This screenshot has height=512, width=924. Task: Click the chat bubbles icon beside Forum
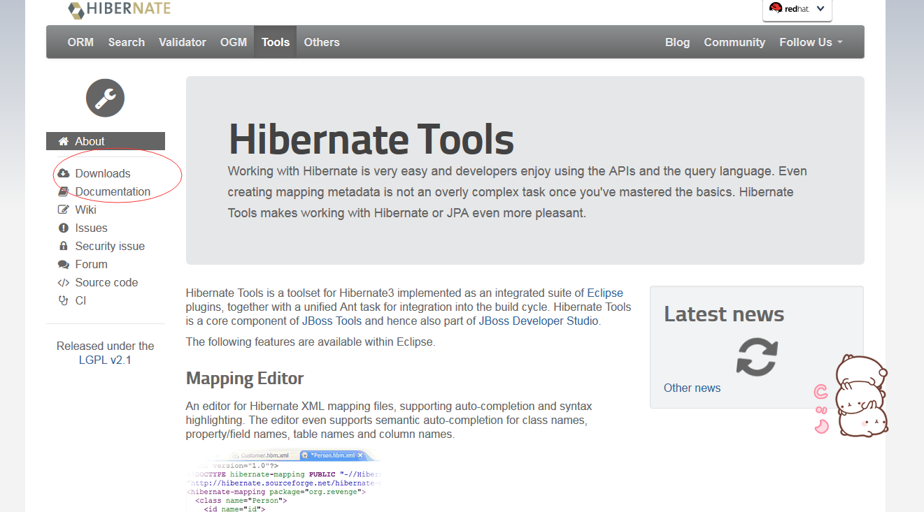[x=64, y=264]
